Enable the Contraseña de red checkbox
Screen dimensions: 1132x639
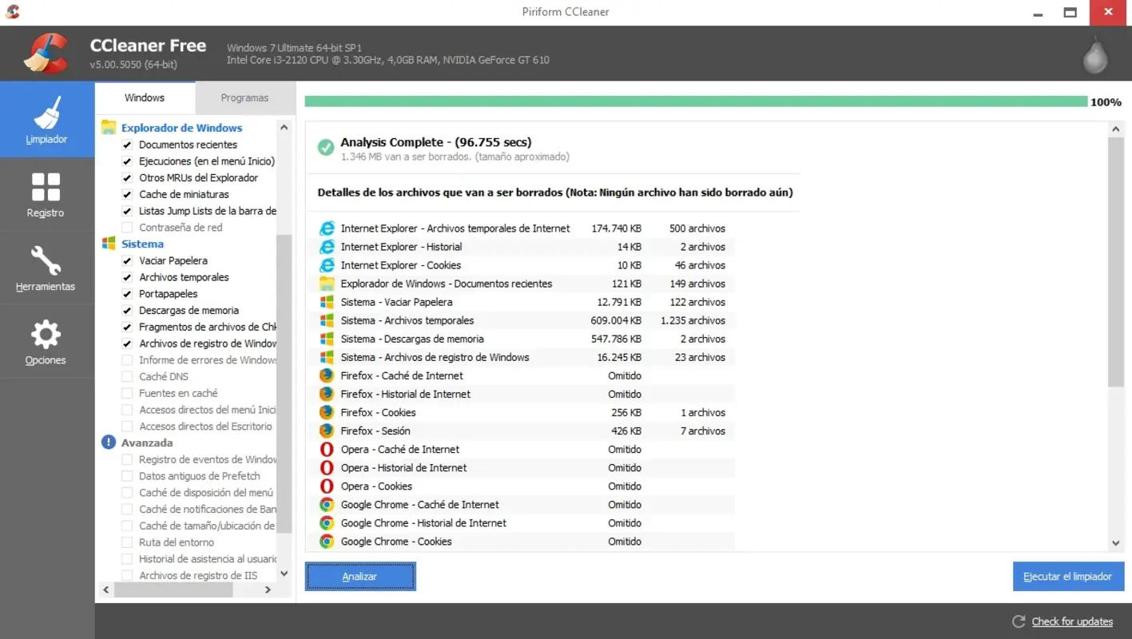click(126, 227)
